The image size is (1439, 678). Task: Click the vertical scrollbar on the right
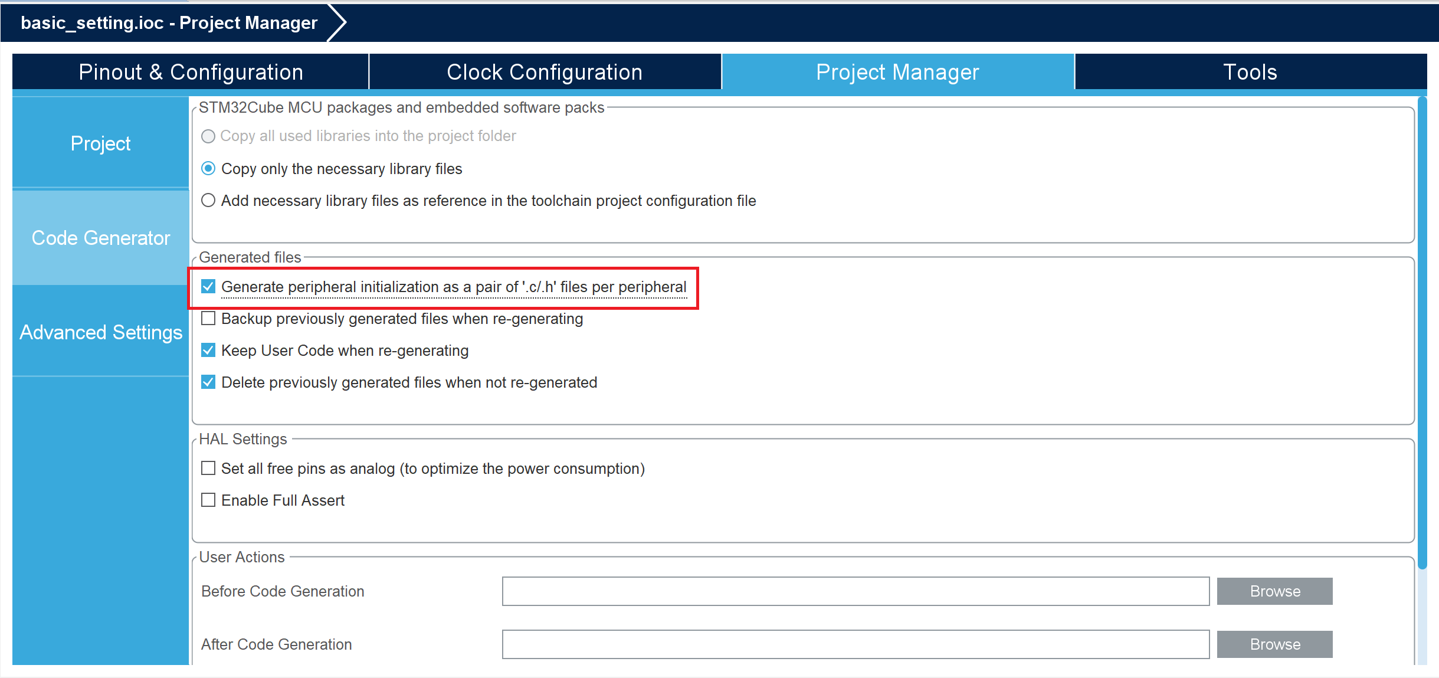tap(1422, 330)
